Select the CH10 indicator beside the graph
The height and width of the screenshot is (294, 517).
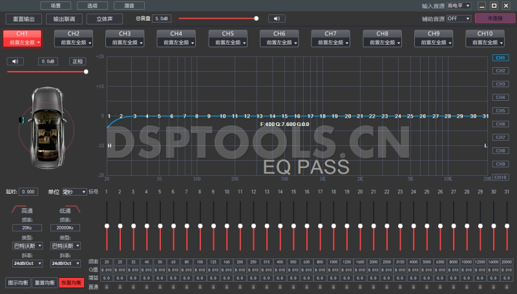[x=500, y=177]
